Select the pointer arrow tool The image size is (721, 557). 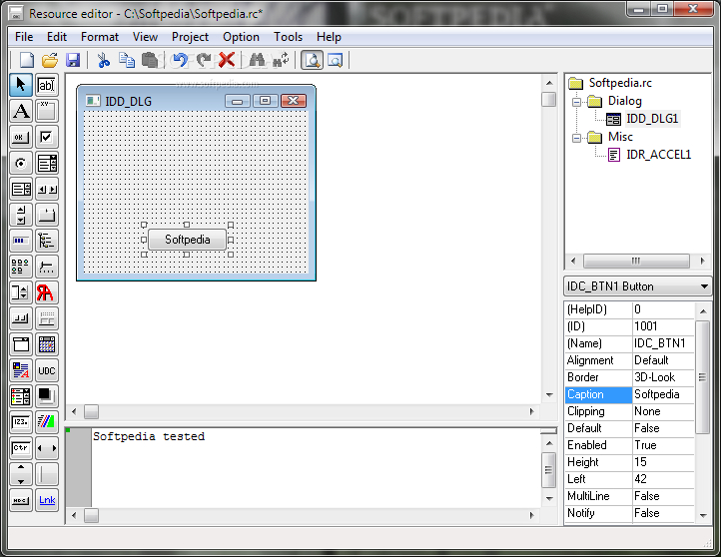click(21, 85)
